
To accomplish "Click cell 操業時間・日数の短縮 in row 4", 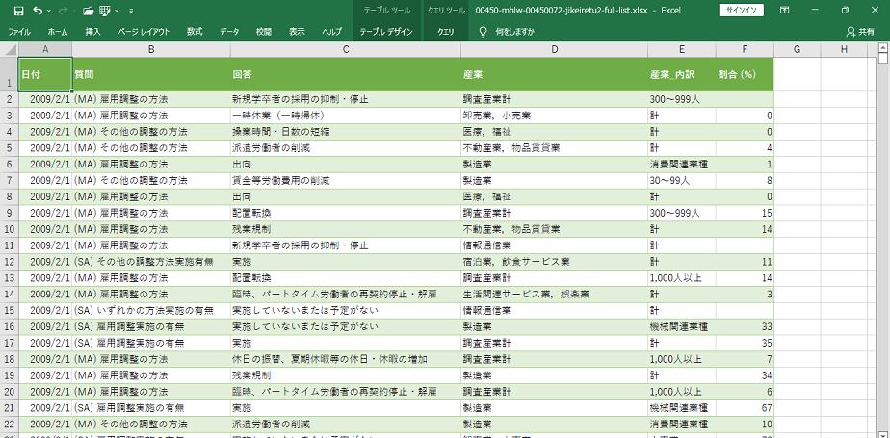I will [346, 132].
